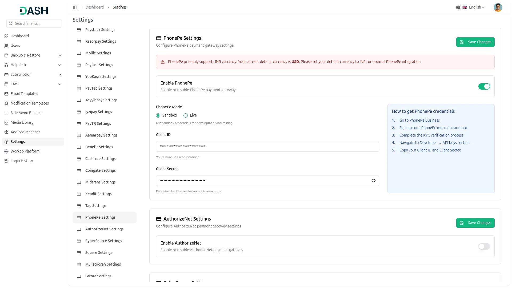Click the Settings breadcrumb text
Screen dimensions: 512x288
coord(120,7)
